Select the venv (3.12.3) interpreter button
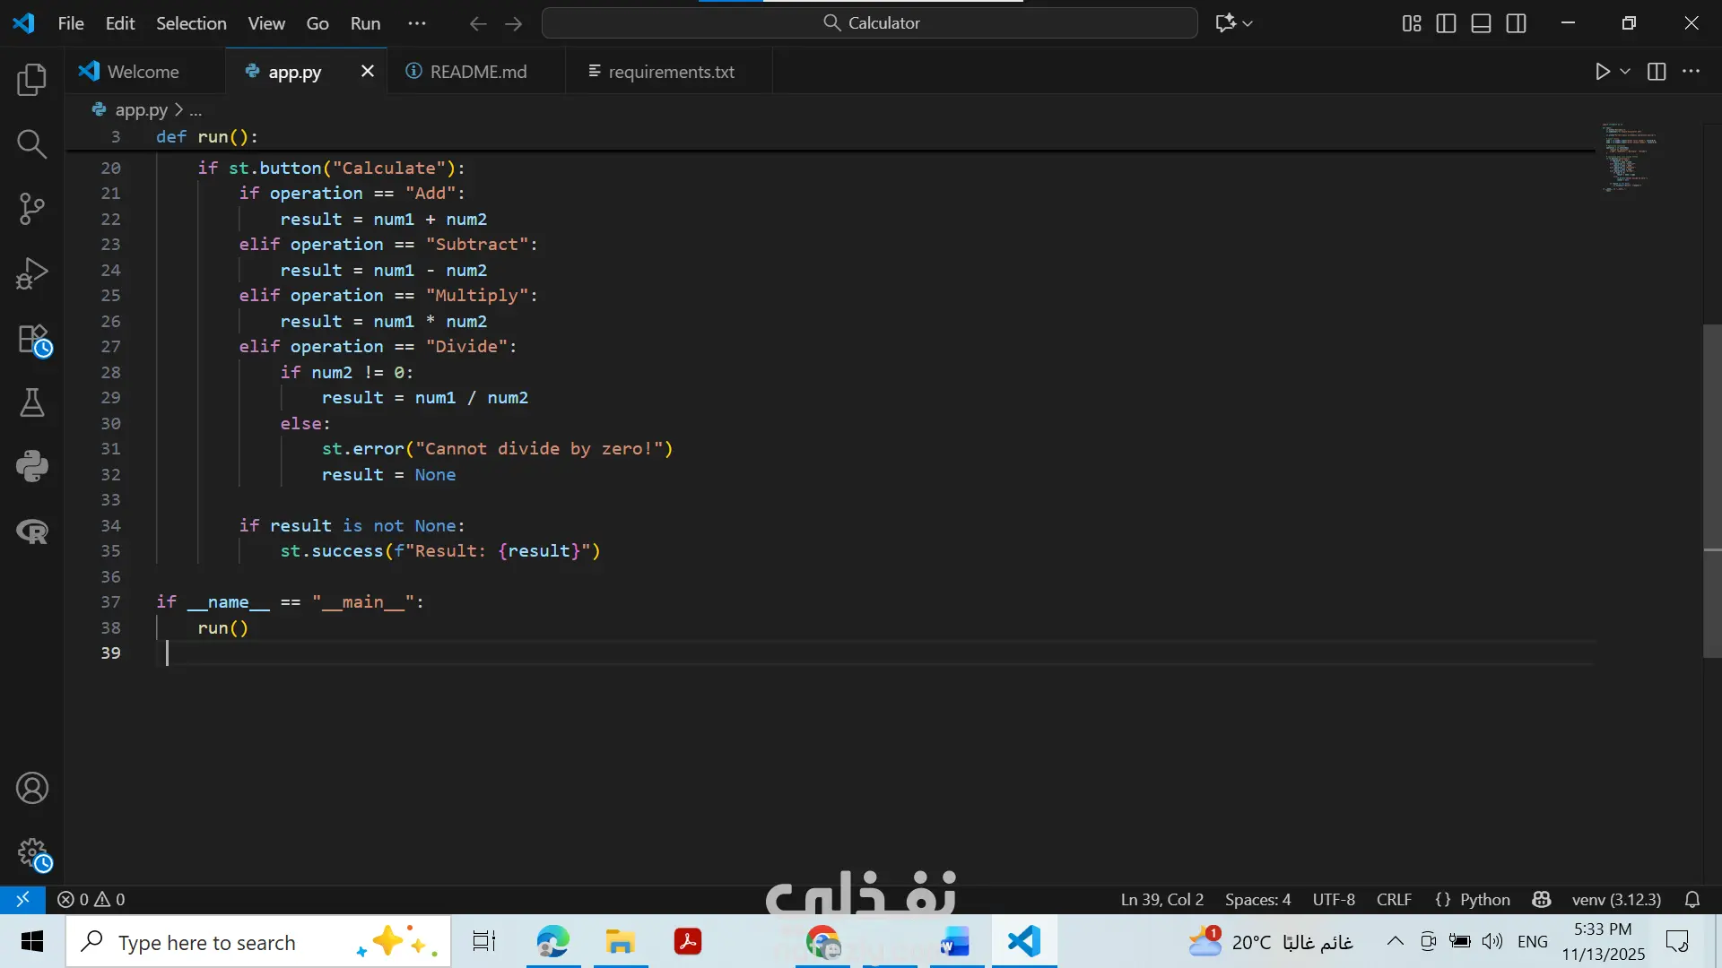 1616,899
